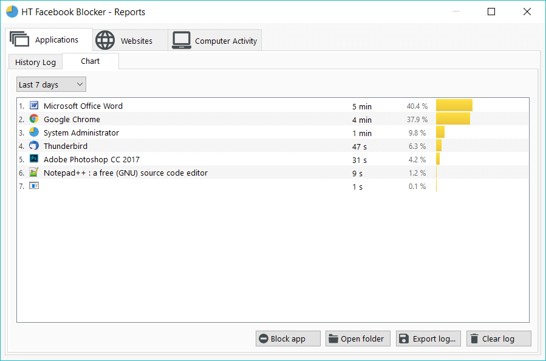Click the HT Facebook Blocker title bar icon
Image resolution: width=546 pixels, height=361 pixels.
click(x=12, y=12)
